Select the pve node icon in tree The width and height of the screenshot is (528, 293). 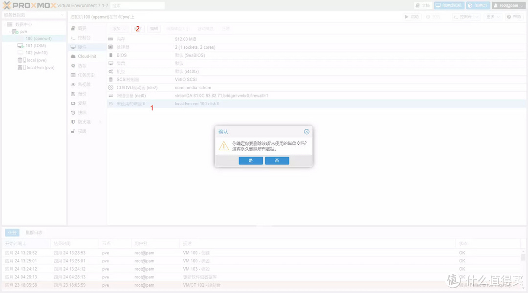click(15, 32)
